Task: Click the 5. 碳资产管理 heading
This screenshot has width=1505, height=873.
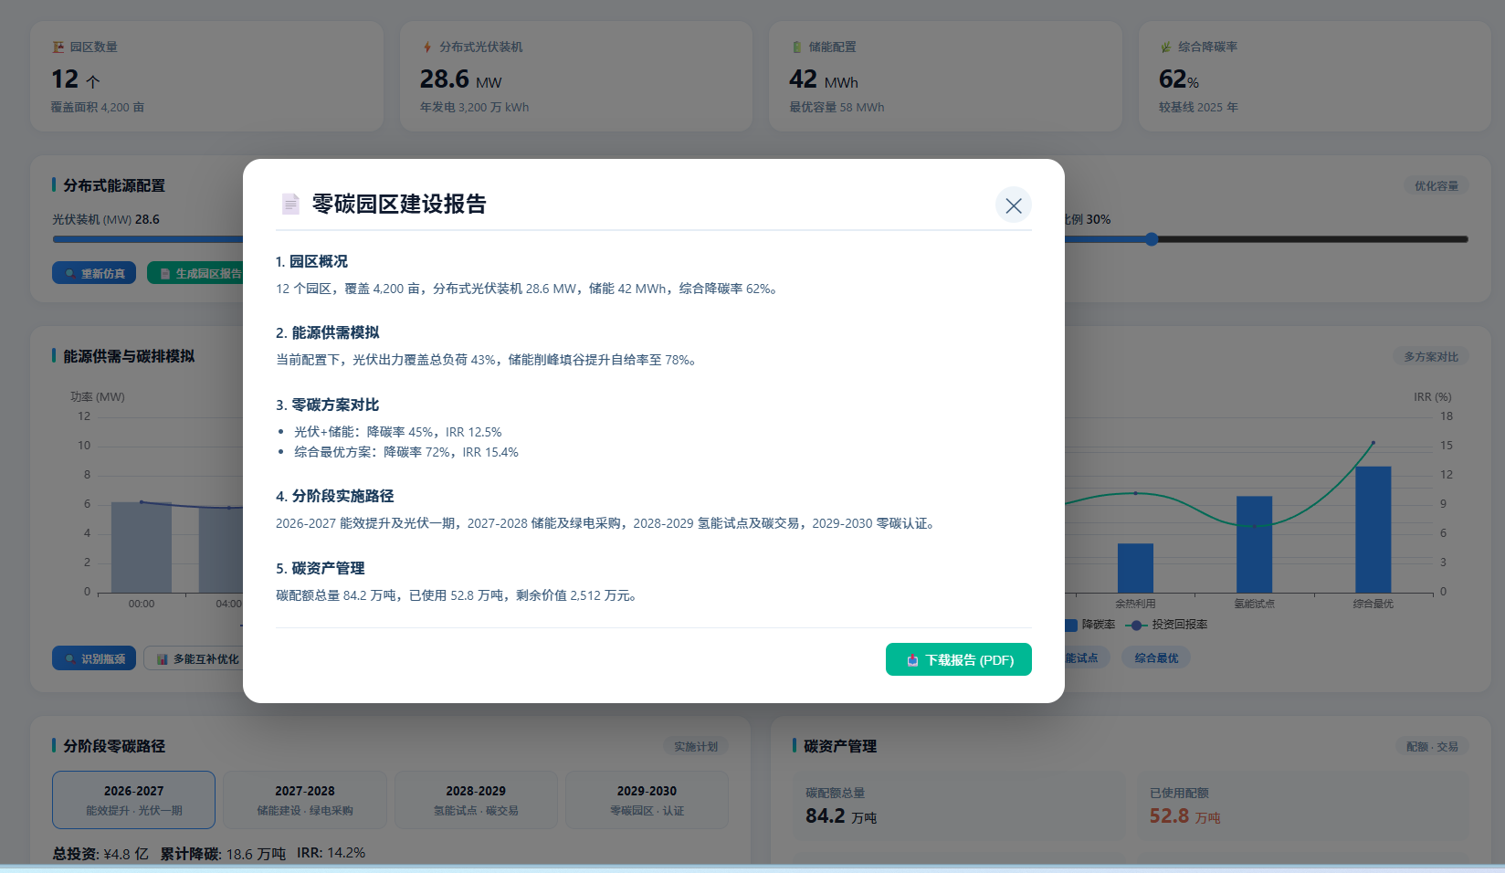Action: (320, 568)
